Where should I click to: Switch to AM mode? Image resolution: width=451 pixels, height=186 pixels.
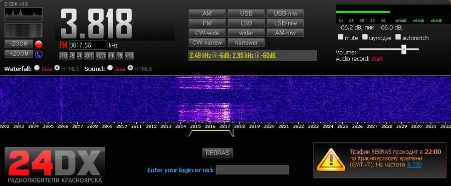(207, 14)
